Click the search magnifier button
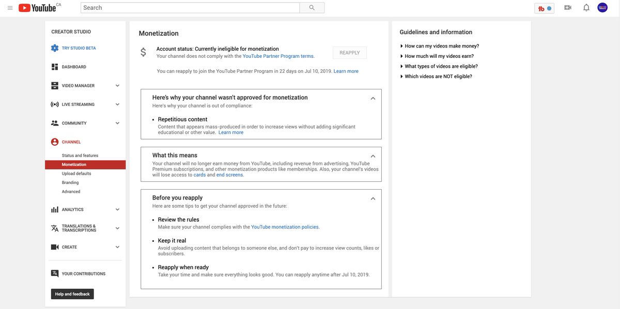Screen dimensions: 620x309 tap(312, 8)
